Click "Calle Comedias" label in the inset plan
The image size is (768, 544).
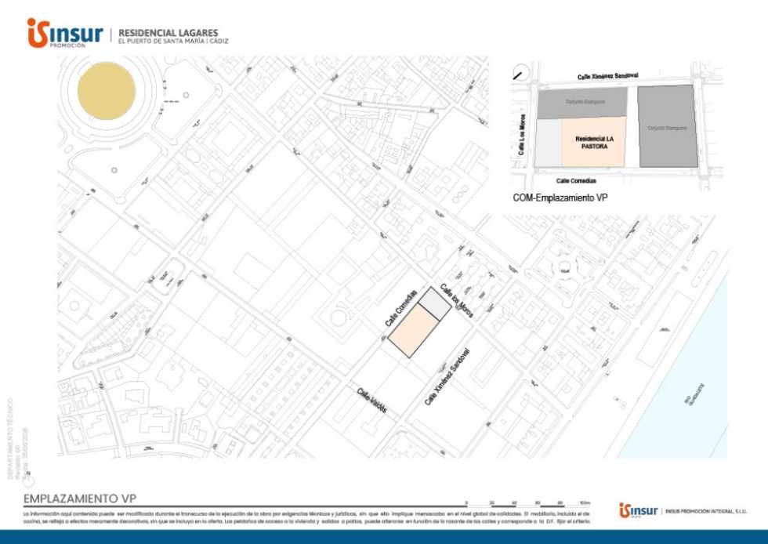pyautogui.click(x=576, y=181)
